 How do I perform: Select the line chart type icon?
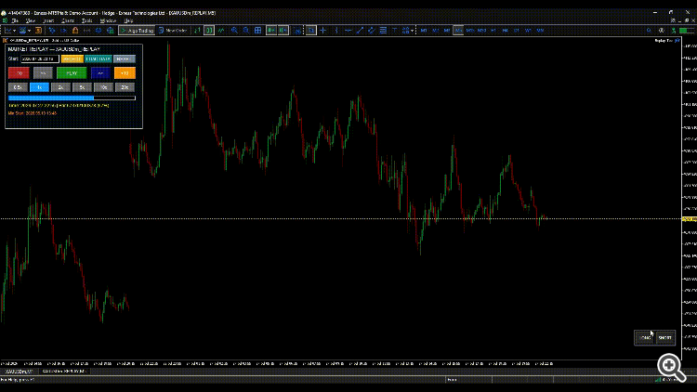pos(221,31)
